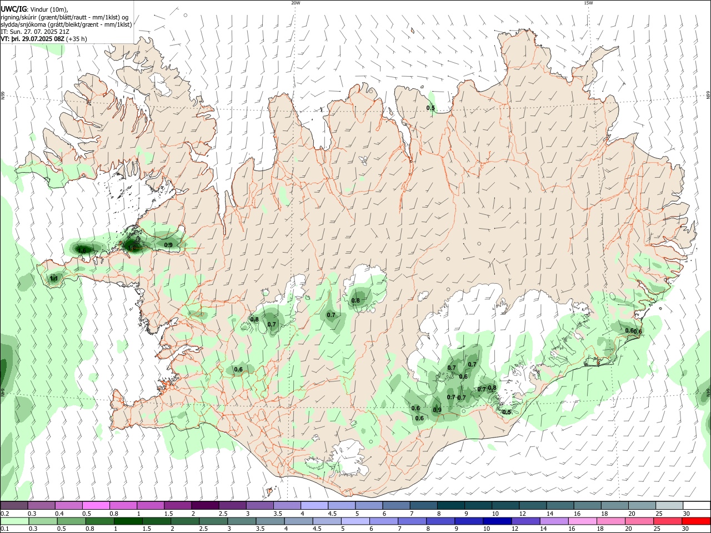Click the 0.5 value on the north coast
Image resolution: width=711 pixels, height=533 pixels.
point(430,108)
